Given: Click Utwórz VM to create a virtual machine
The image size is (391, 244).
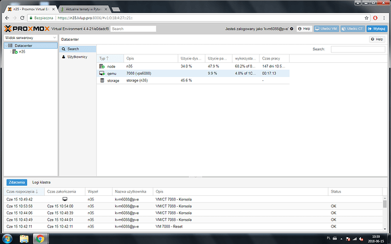Looking at the screenshot, I should click(x=326, y=28).
